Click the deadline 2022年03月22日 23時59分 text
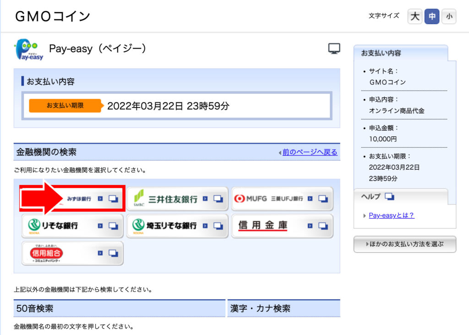This screenshot has height=335, width=469. 168,106
